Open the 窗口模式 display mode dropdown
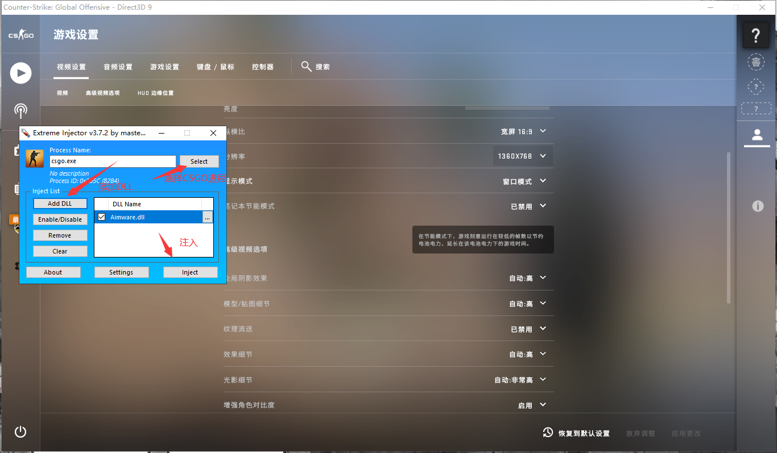Image resolution: width=777 pixels, height=453 pixels. pos(523,181)
